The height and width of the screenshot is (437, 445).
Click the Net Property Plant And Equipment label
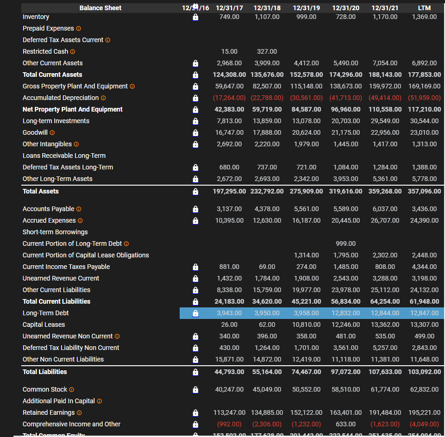pos(73,109)
